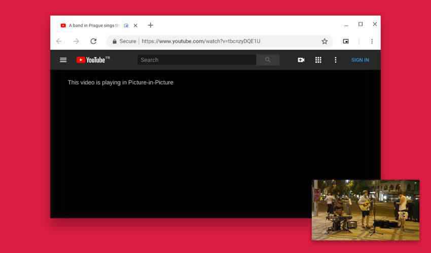The width and height of the screenshot is (431, 253).
Task: Select the youtube.com URL in address bar
Action: click(x=201, y=41)
